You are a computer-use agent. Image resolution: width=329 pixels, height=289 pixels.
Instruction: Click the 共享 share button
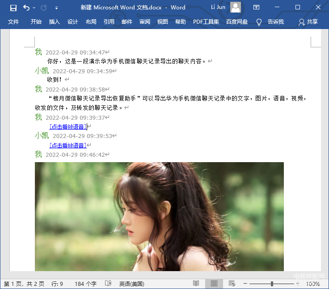pos(308,22)
